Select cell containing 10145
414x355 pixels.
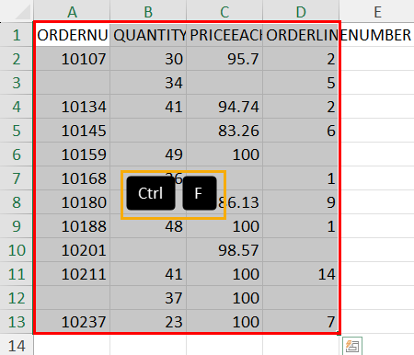pyautogui.click(x=73, y=131)
